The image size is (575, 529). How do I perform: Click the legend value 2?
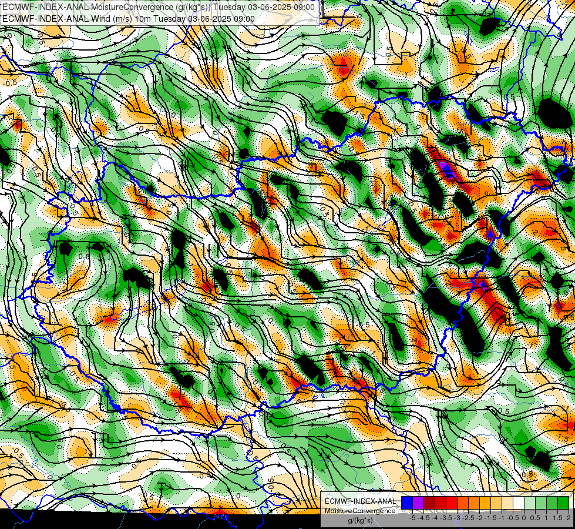569,518
